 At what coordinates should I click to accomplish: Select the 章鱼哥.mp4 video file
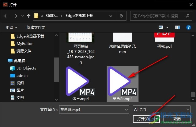tap(123, 84)
